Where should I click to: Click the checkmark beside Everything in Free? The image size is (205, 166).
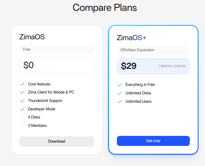coord(120,85)
